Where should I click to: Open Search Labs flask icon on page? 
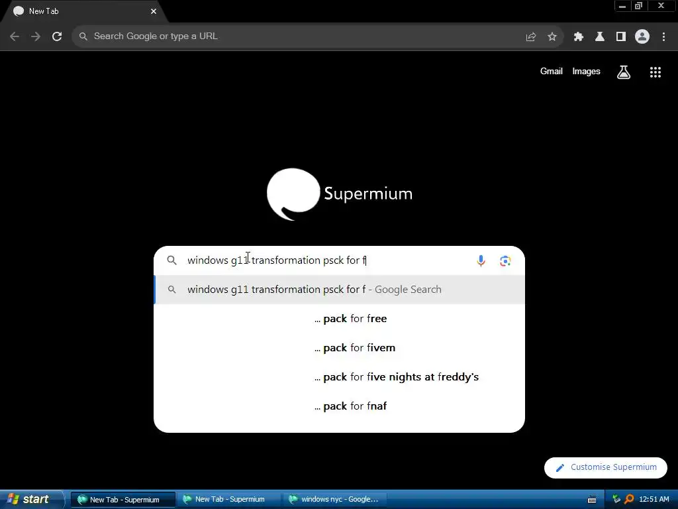[624, 72]
